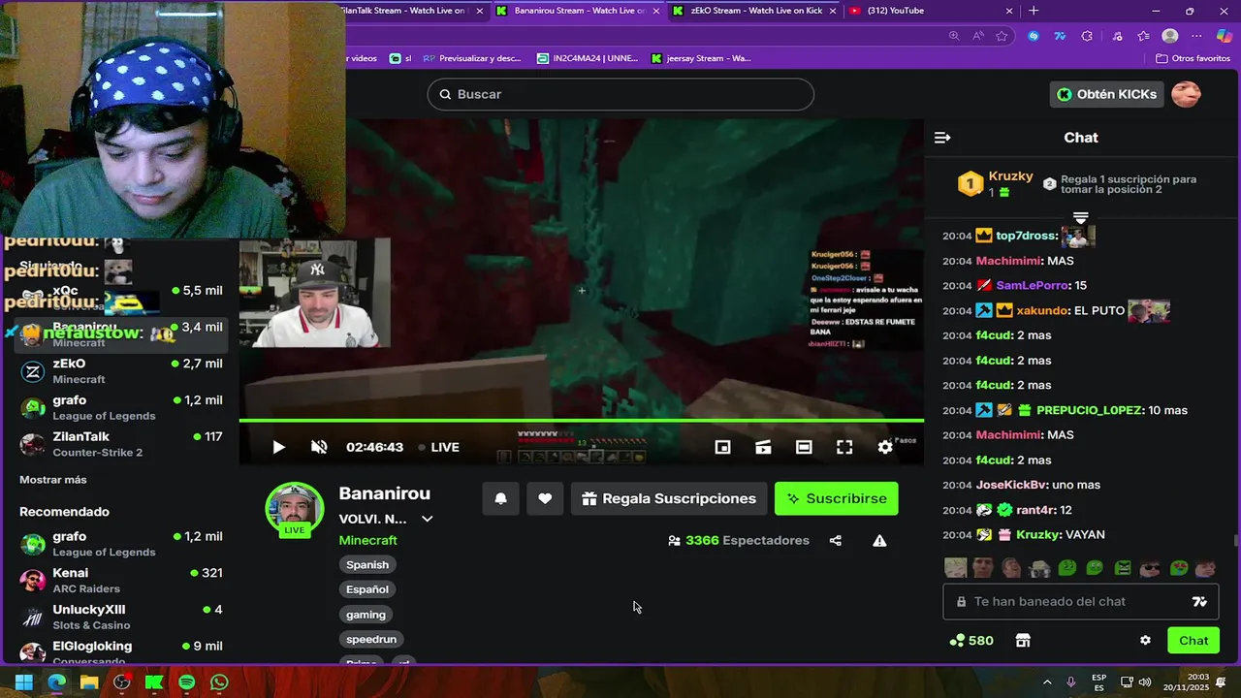Screen dimensions: 1241x698
Task: Select the Español tag
Action: tap(367, 589)
